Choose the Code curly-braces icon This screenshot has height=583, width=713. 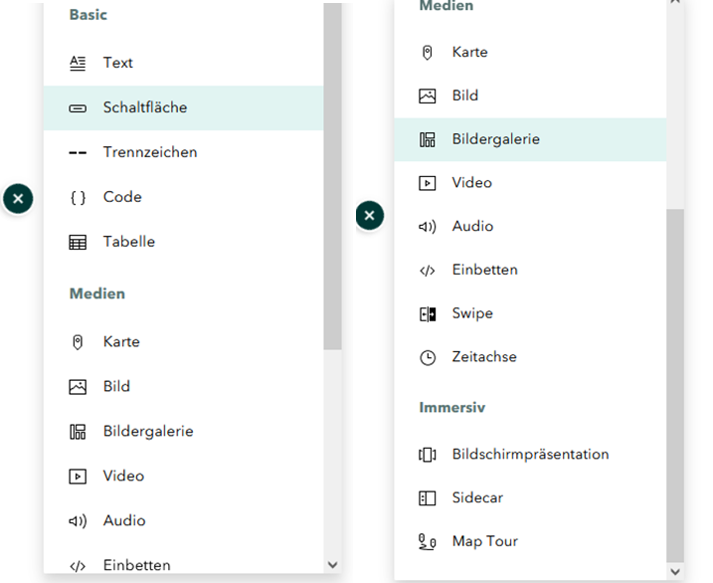(x=78, y=197)
